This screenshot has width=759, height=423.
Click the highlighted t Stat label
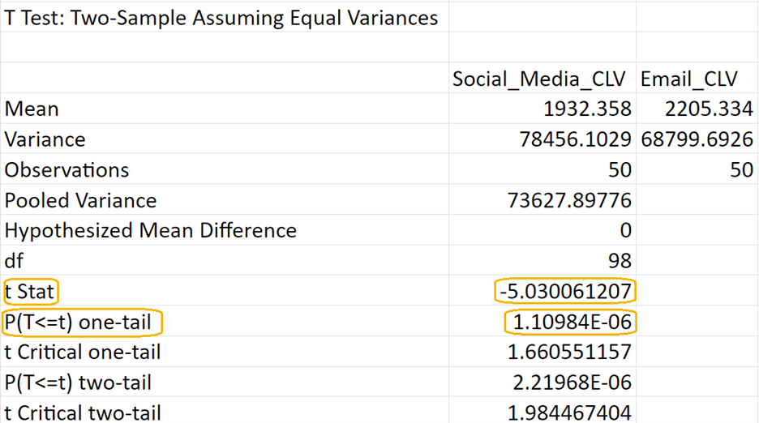point(29,291)
